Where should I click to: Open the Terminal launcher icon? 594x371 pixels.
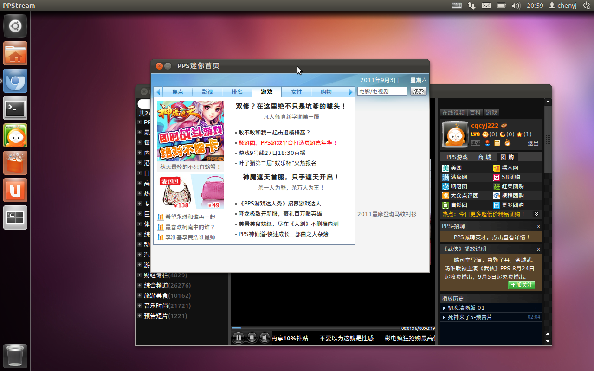15,108
